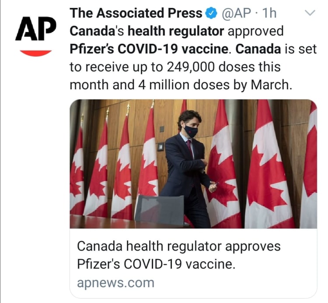This screenshot has width=328, height=303.
Task: Visit the apnews.com source link
Action: coord(115,283)
